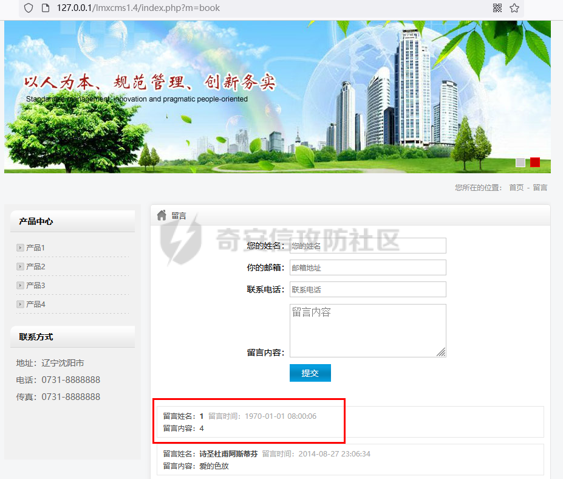Viewport: 563px width, 479px height.
Task: Go to 首页 in breadcrumb
Action: pos(516,188)
